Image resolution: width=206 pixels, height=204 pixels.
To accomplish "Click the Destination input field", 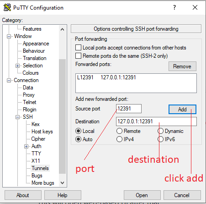I will [156, 121].
